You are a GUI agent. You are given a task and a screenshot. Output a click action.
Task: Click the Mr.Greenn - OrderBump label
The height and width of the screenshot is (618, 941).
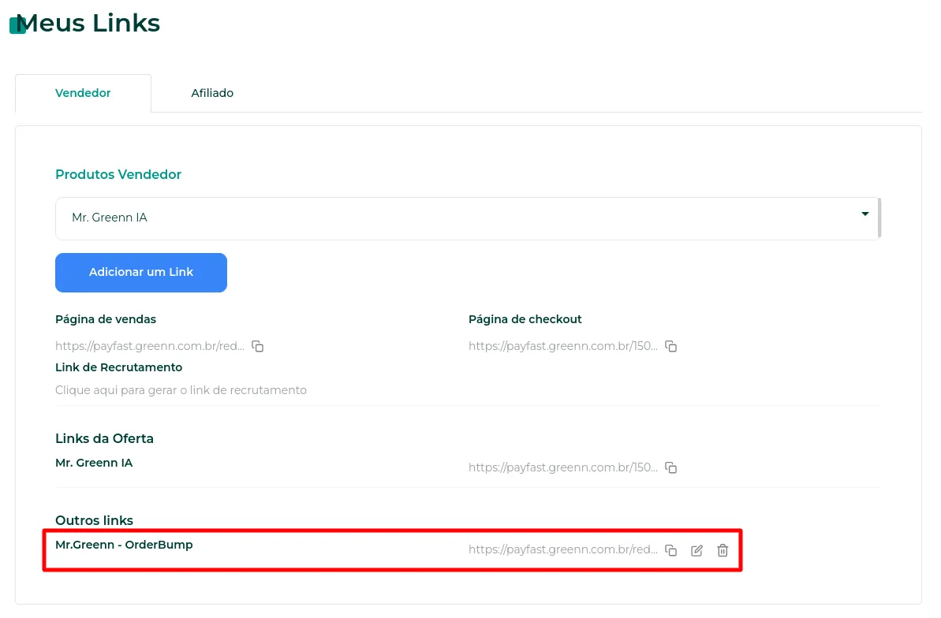(124, 545)
